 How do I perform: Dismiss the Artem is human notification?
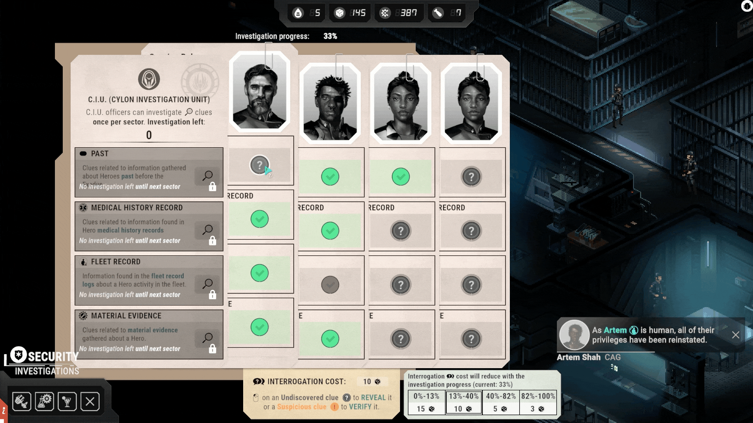pos(735,335)
